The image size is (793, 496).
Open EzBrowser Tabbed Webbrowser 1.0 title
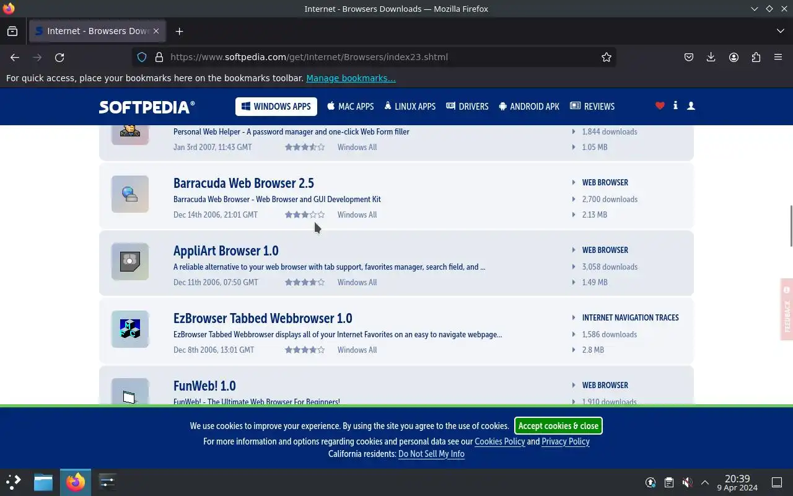coord(263,318)
